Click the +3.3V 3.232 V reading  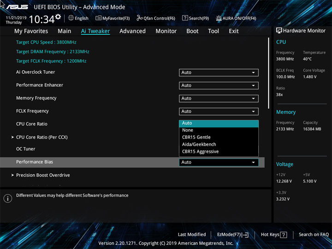pos(283,199)
